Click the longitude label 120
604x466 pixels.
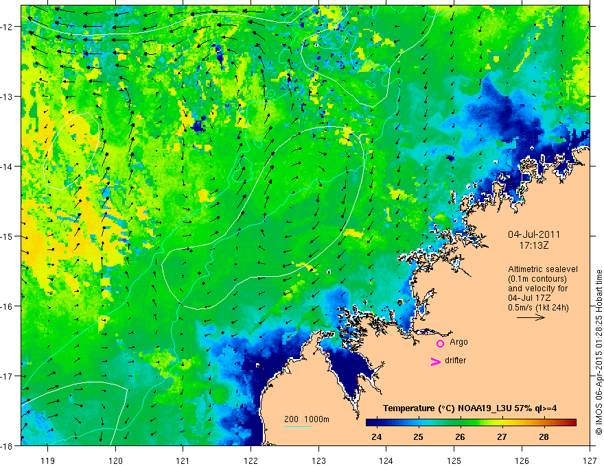(x=115, y=461)
